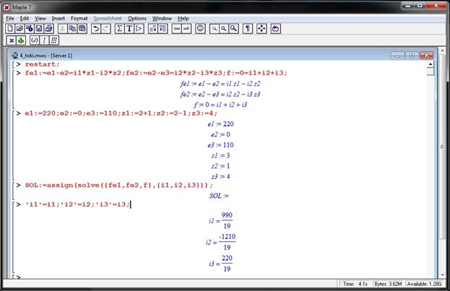Click the output i2 = -1210/19
Viewport: 450px width, 291px height.
(220, 242)
